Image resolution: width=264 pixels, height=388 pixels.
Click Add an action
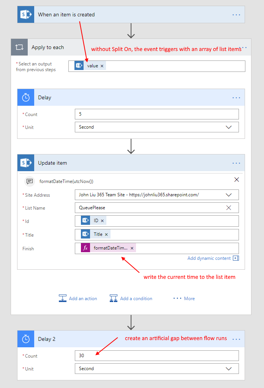coord(78,299)
